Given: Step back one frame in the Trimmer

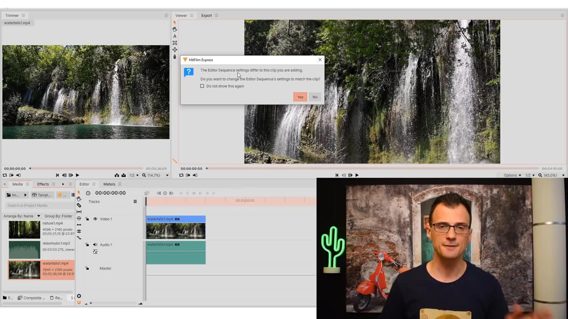Looking at the screenshot, I should coord(64,175).
